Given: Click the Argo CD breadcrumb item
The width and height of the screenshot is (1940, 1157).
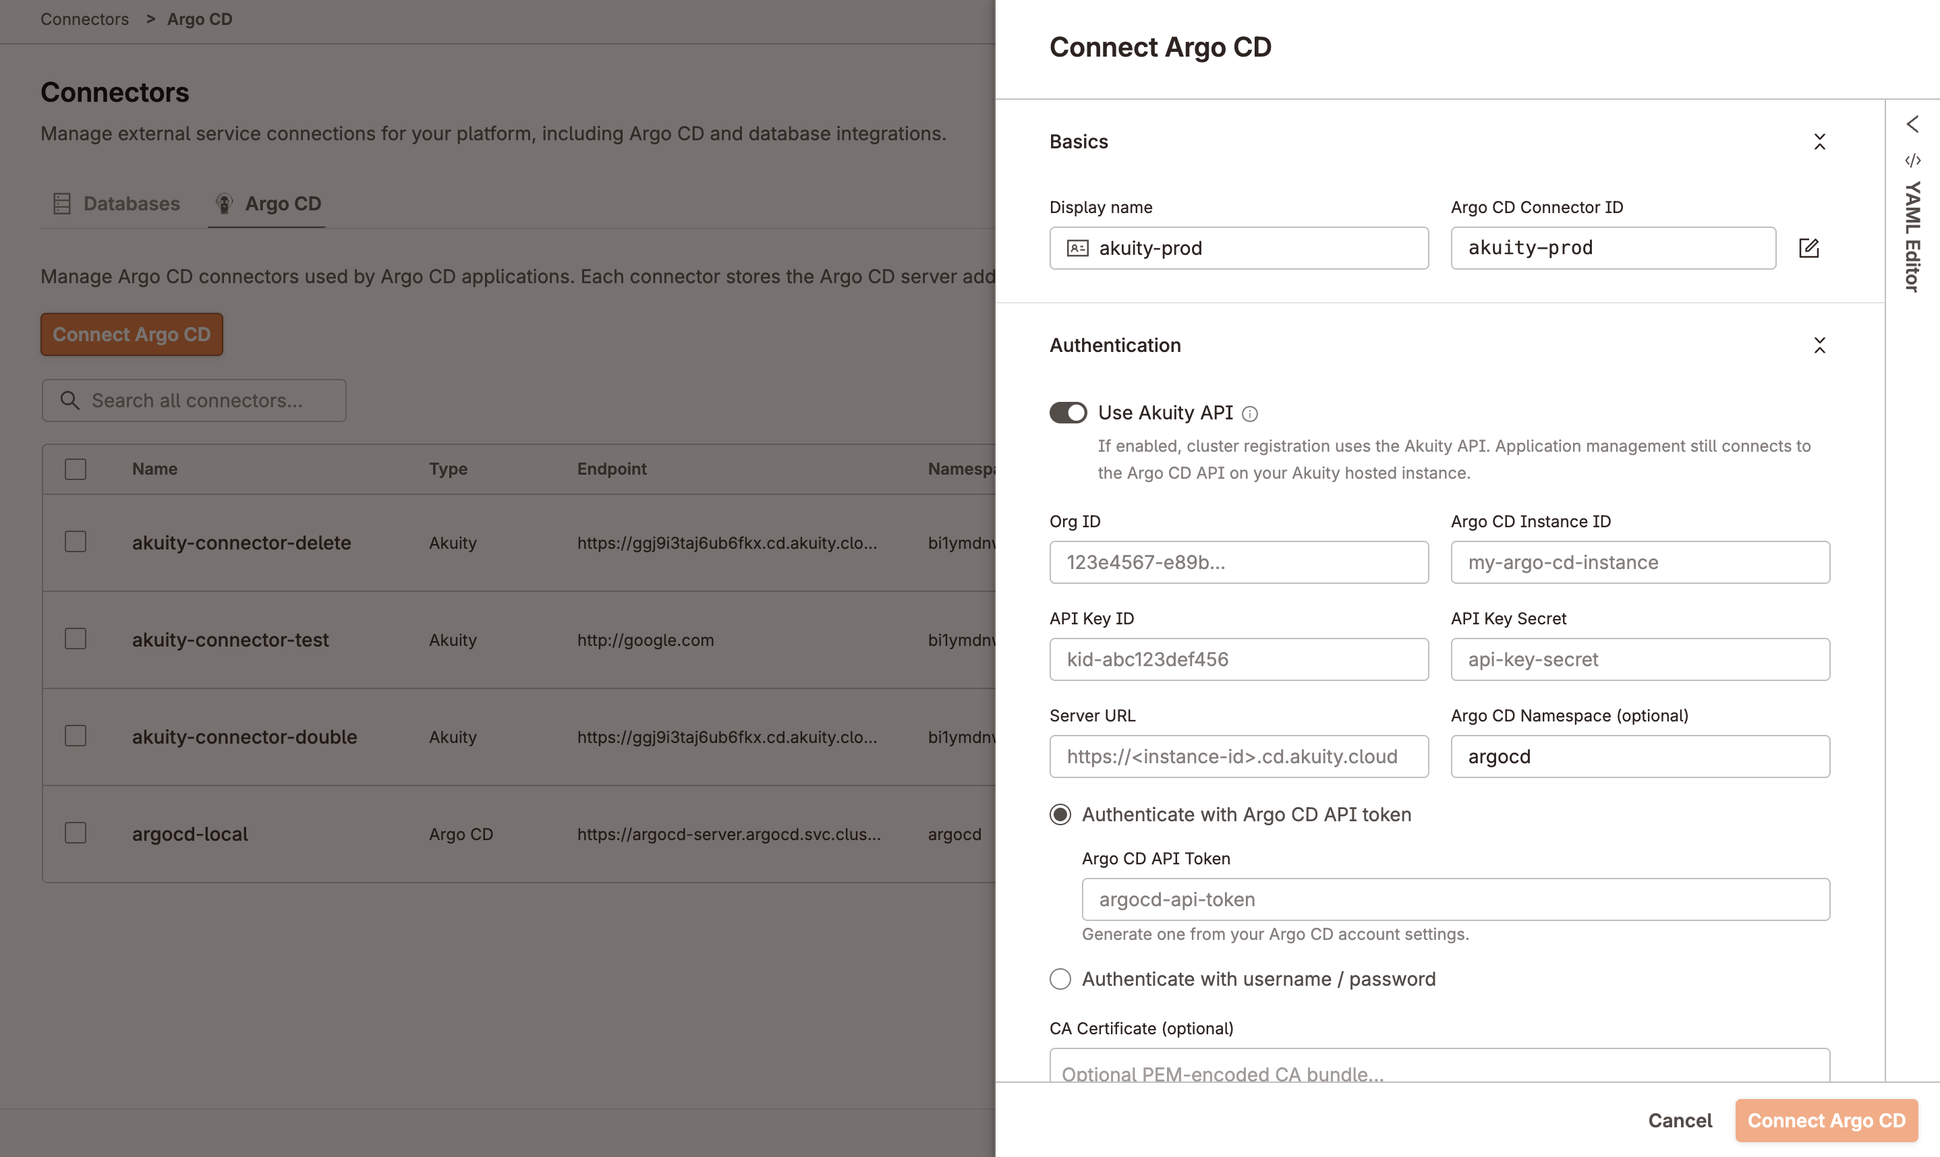Looking at the screenshot, I should coord(200,19).
